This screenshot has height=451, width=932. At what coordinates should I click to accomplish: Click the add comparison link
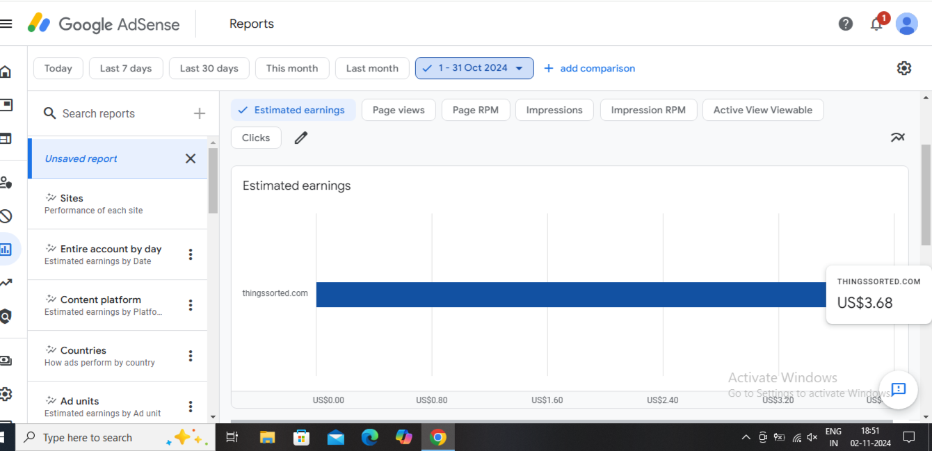pos(589,68)
